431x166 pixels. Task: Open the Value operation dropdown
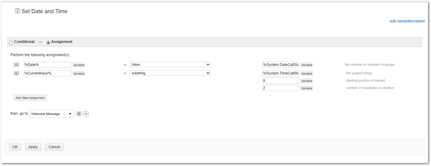pos(170,65)
